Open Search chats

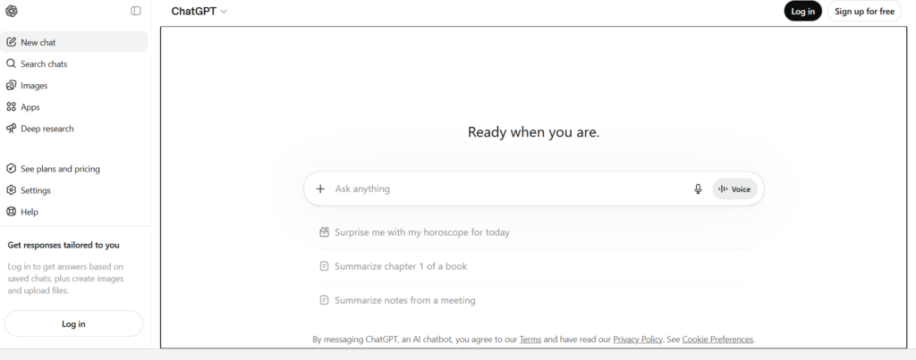[74, 63]
